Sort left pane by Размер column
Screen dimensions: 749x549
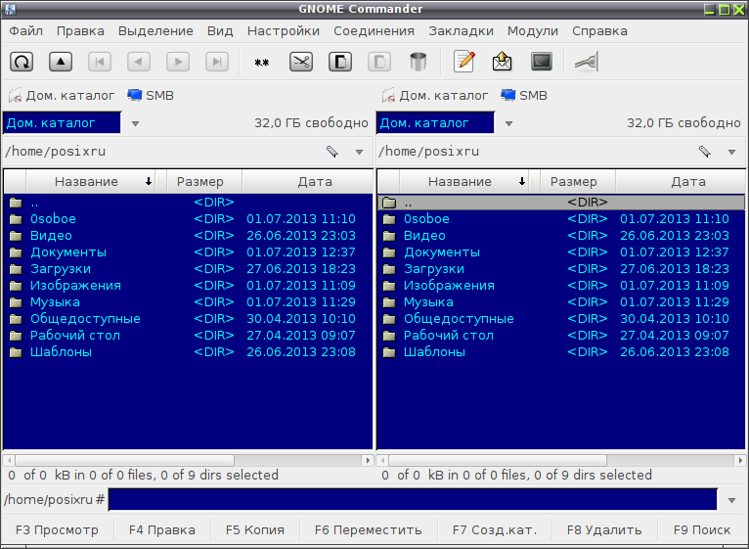coord(204,182)
